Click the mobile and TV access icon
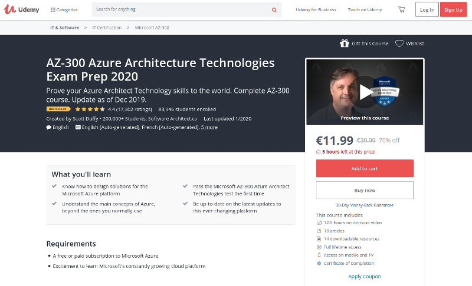Viewport: 472px width, 286px height. coord(319,255)
